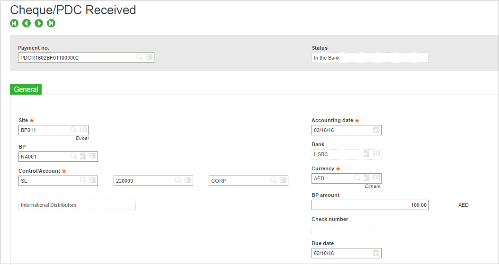The width and height of the screenshot is (499, 265).
Task: Open Currency field selection list icon
Action: 376,178
